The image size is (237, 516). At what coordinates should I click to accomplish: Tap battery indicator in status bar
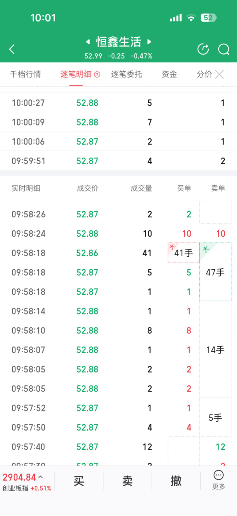pyautogui.click(x=209, y=18)
